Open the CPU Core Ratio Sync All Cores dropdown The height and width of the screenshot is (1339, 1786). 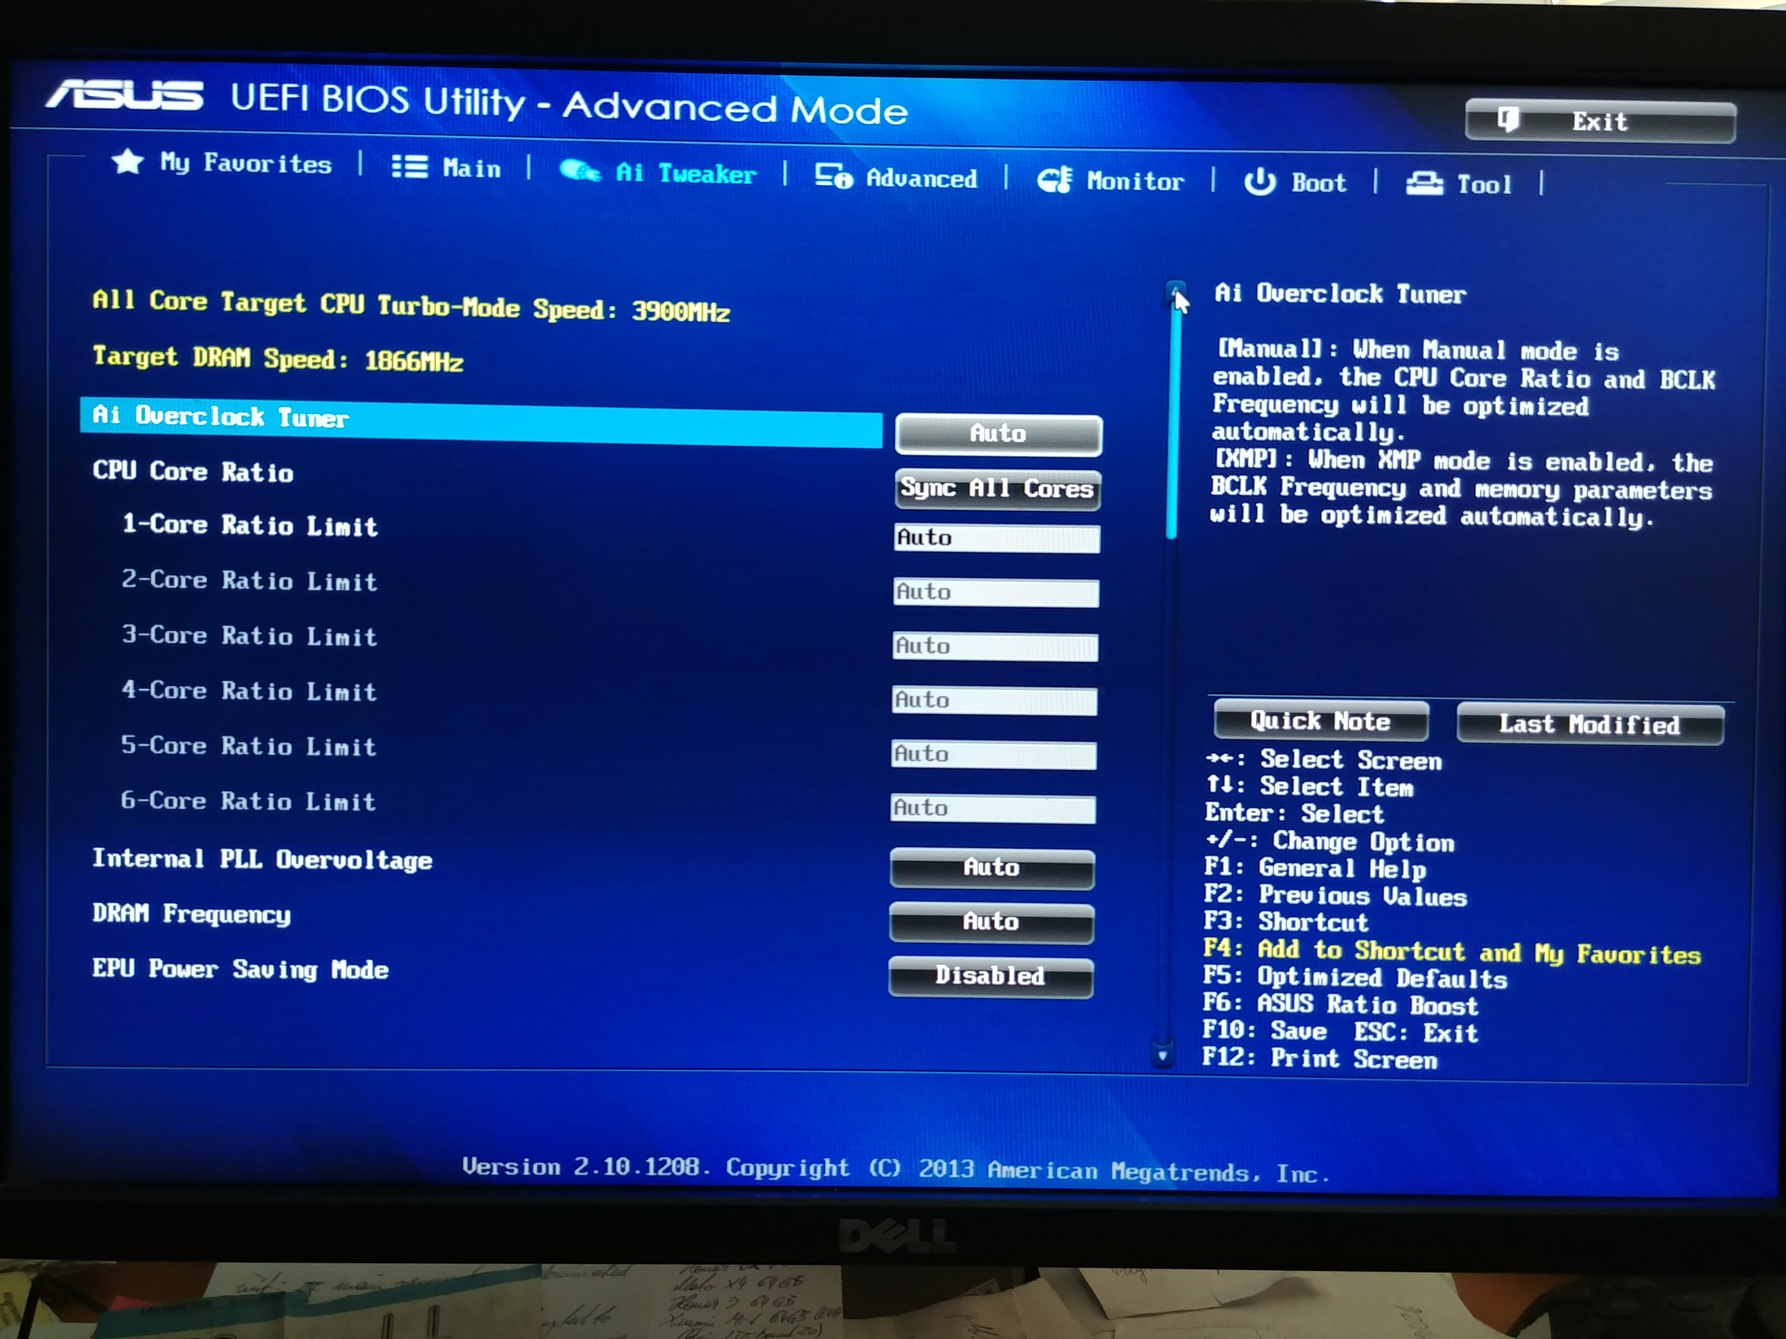pyautogui.click(x=997, y=488)
